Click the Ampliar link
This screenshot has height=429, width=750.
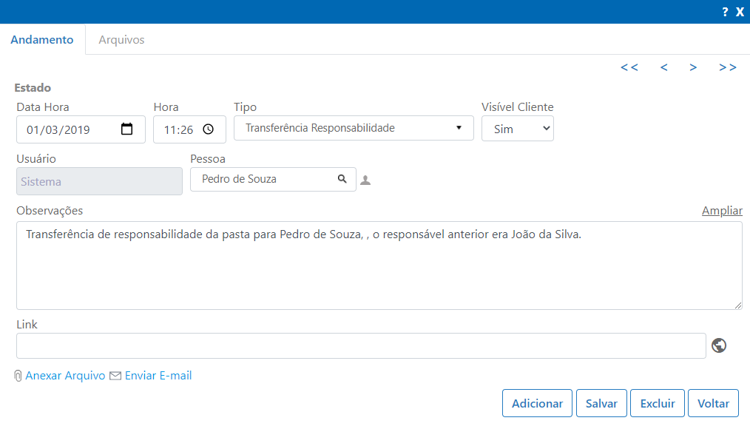click(x=722, y=211)
